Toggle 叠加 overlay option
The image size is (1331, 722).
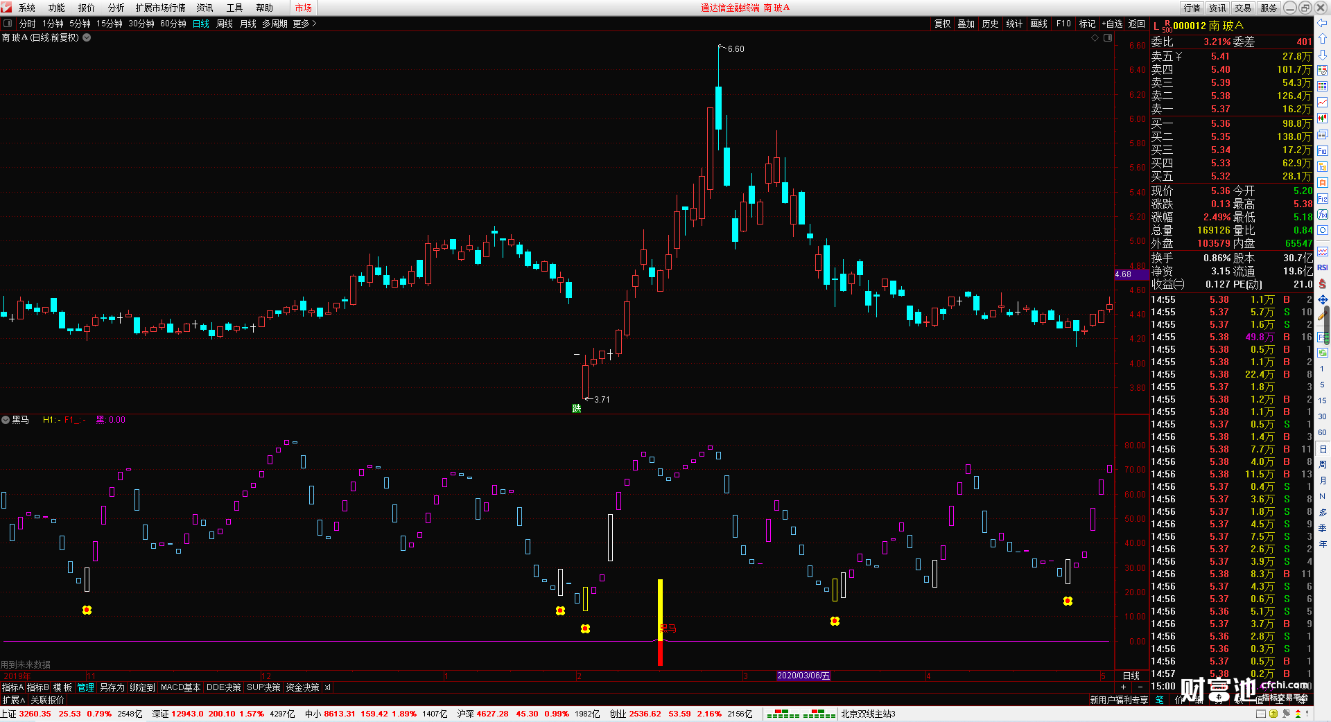(966, 24)
